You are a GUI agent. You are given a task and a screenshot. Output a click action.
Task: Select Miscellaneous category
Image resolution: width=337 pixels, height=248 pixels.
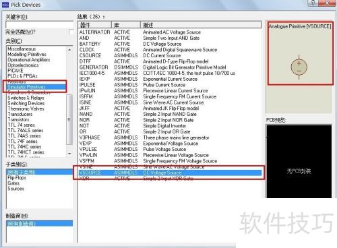tap(22, 49)
